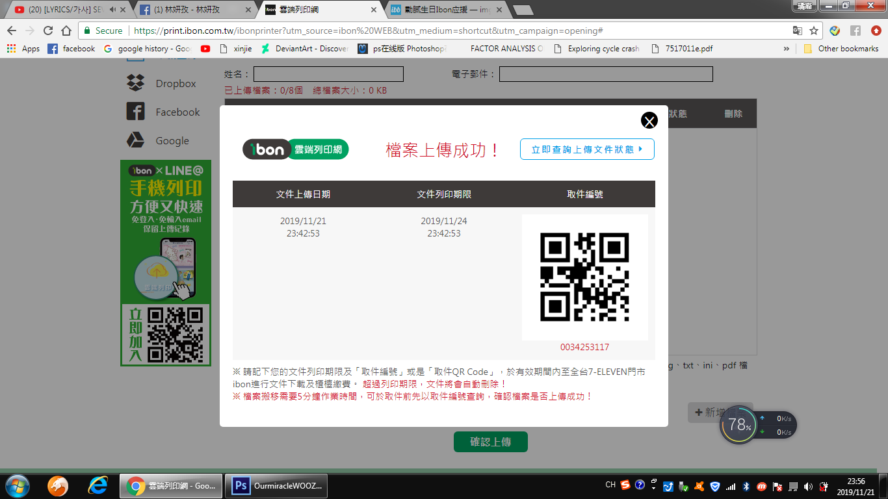Click the 電子郵件 email input field
The image size is (888, 499).
tap(606, 74)
